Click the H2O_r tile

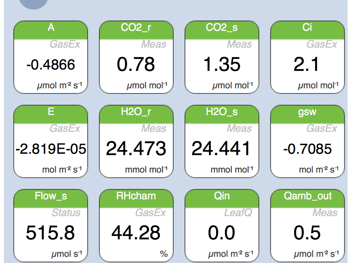(136, 141)
